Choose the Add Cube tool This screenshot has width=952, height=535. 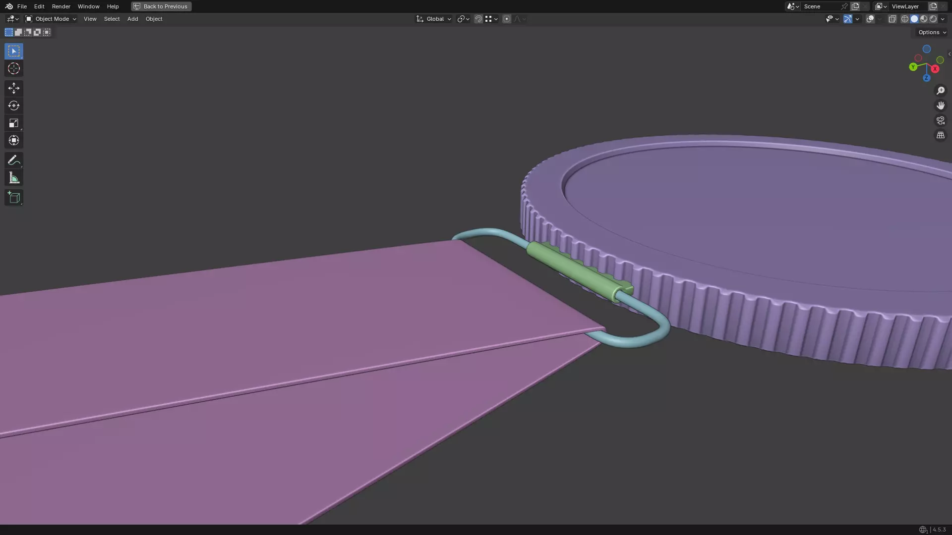pyautogui.click(x=13, y=198)
